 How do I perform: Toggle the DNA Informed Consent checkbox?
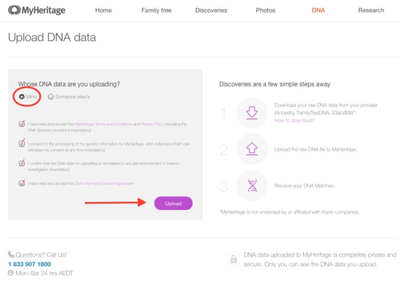(22, 183)
